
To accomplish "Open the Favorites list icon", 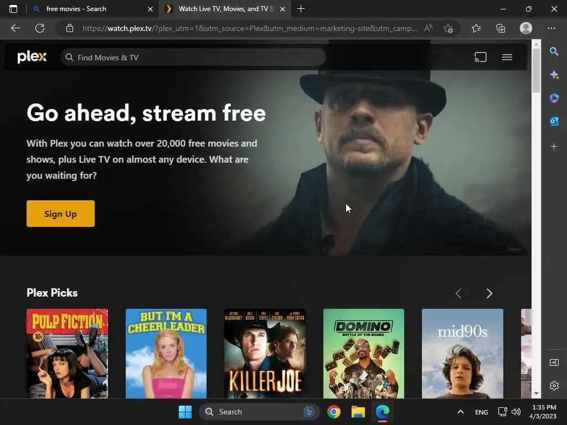I will 476,28.
